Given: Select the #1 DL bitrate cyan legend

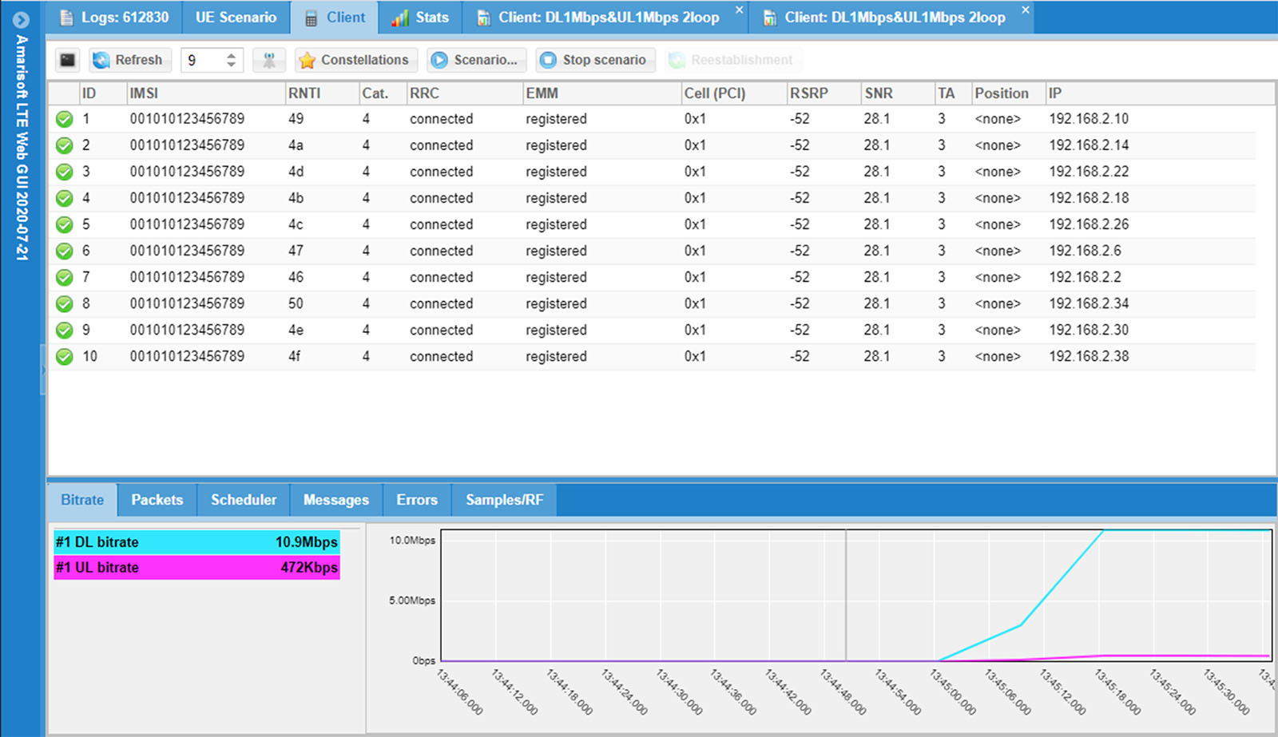Looking at the screenshot, I should tap(196, 542).
